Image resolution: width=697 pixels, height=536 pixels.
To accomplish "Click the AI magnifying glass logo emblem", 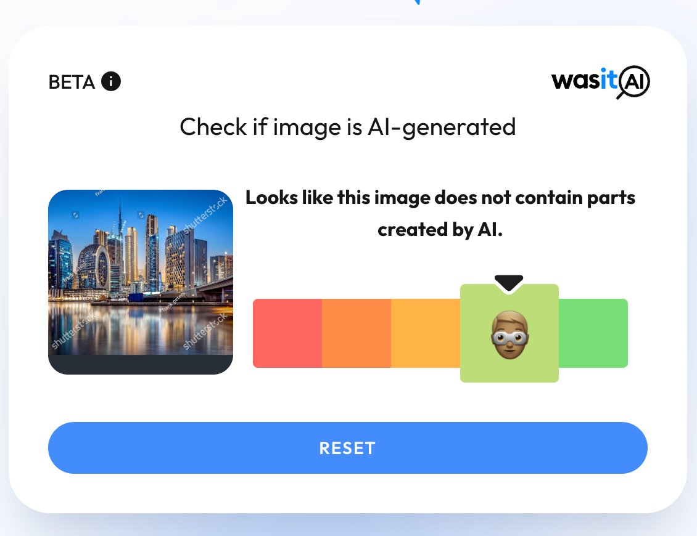I will [x=633, y=82].
